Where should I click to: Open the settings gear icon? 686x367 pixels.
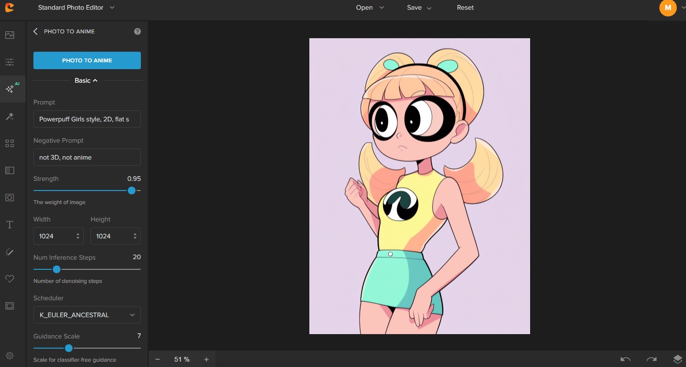10,355
